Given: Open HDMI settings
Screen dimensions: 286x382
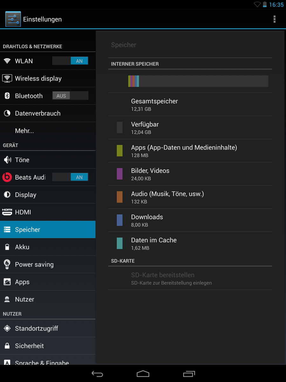Looking at the screenshot, I should pos(48,212).
